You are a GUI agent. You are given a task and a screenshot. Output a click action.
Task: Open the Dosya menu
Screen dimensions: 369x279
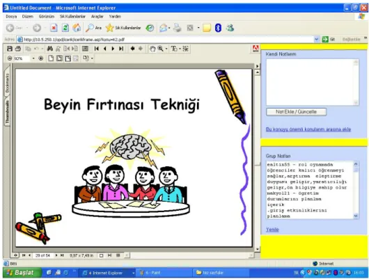[11, 17]
